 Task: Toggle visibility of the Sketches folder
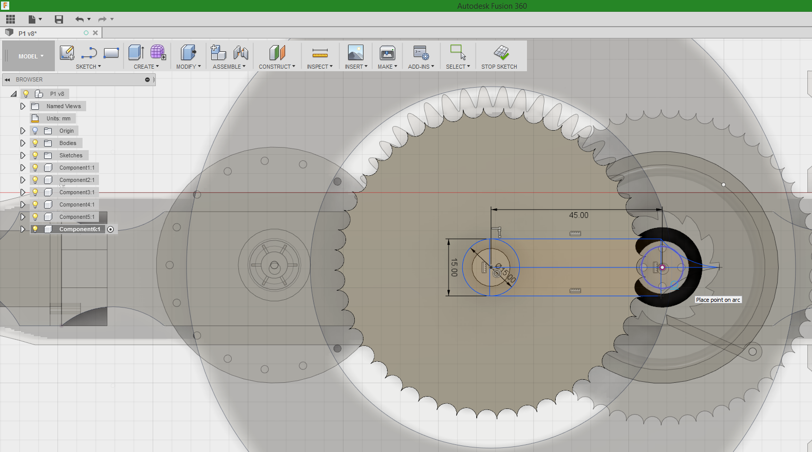pyautogui.click(x=35, y=155)
